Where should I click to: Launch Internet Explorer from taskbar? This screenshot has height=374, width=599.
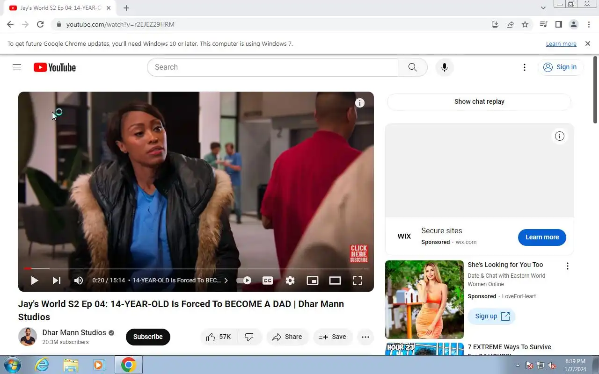(x=42, y=365)
